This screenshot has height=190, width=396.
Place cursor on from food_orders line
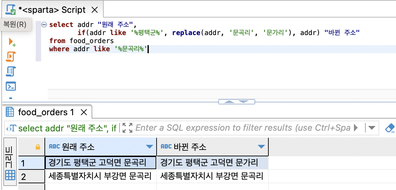tap(81, 41)
